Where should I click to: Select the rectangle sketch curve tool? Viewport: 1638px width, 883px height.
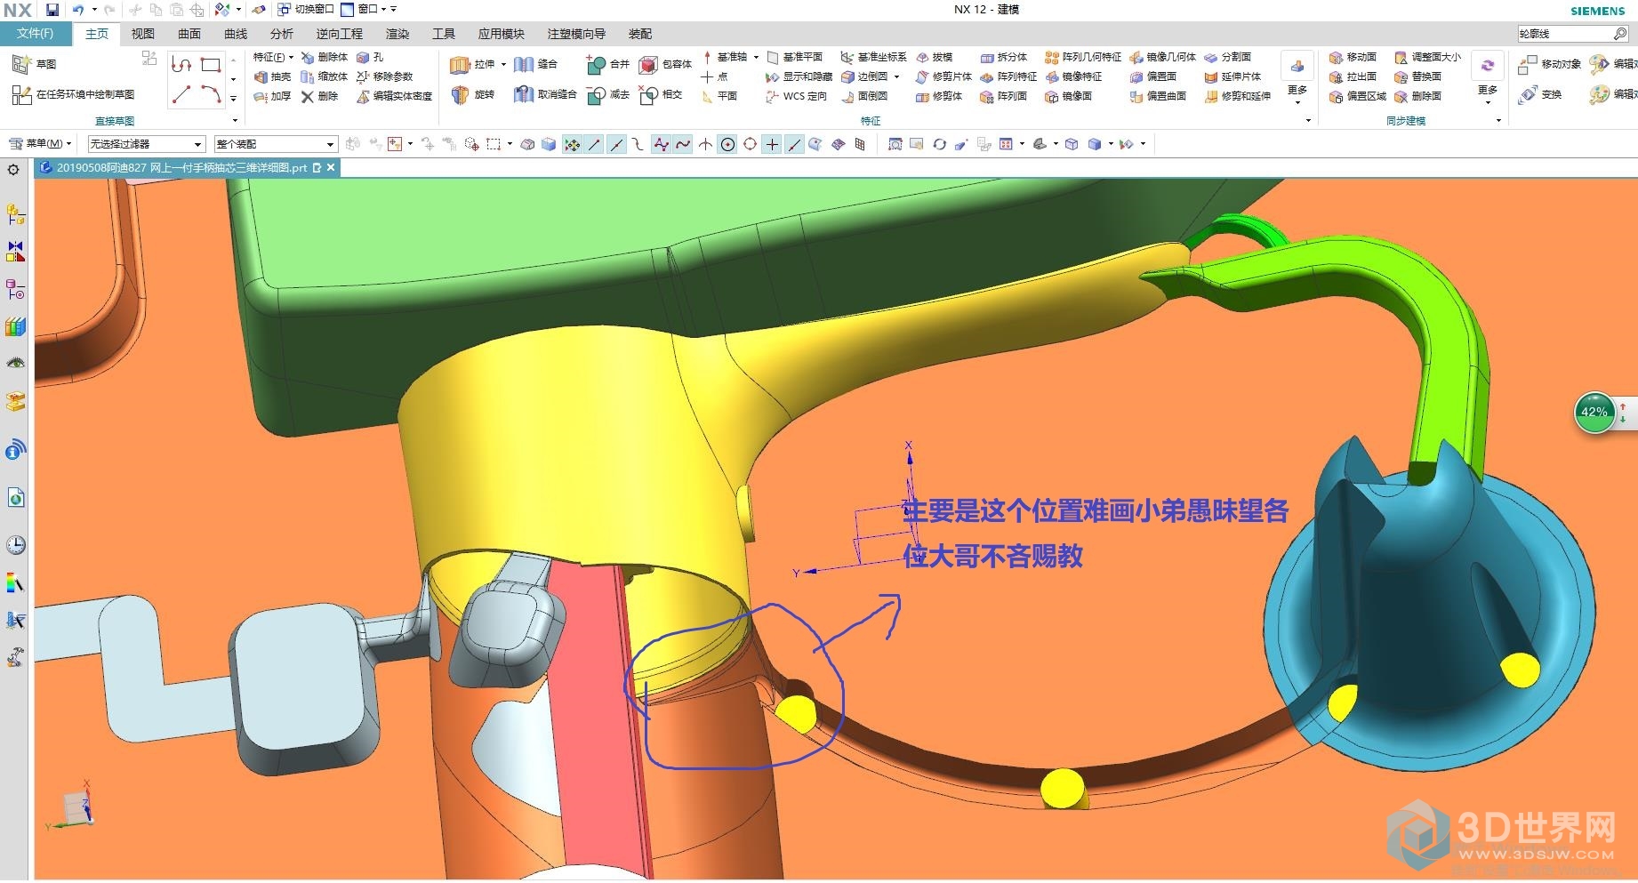tap(211, 65)
